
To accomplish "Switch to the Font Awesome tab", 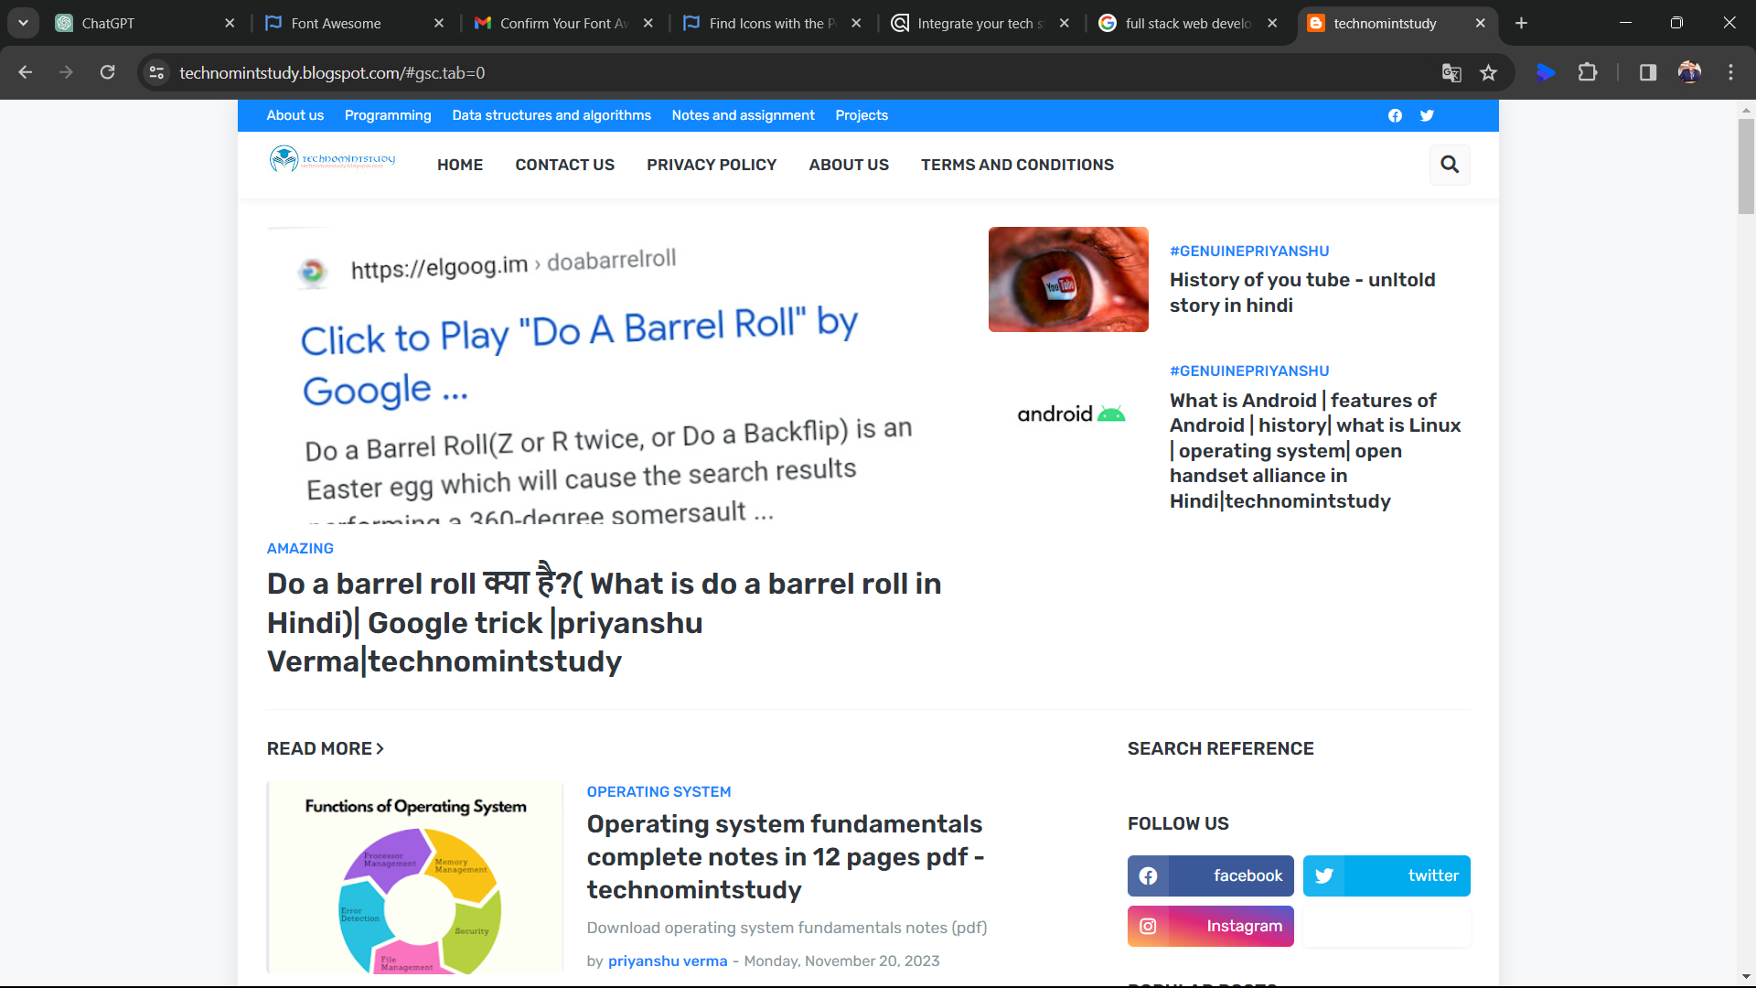I will click(x=354, y=23).
